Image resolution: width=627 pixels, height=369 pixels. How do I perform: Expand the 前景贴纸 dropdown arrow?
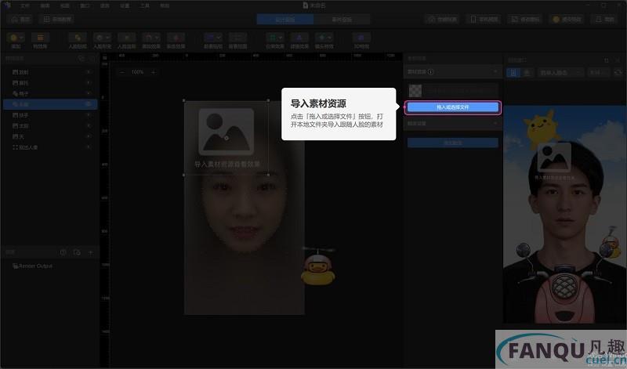click(x=219, y=38)
